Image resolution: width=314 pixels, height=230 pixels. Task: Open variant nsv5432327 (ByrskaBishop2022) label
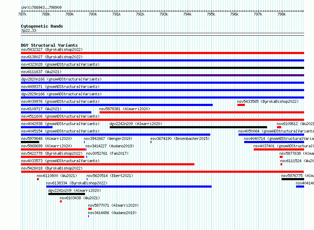click(52, 49)
